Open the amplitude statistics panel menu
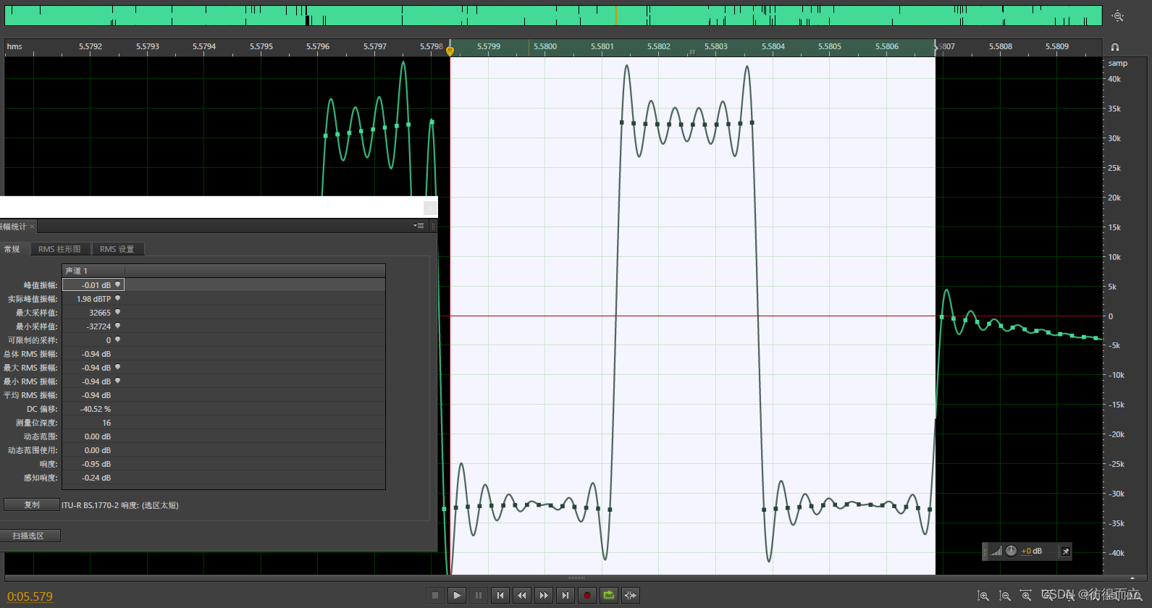 (x=419, y=226)
